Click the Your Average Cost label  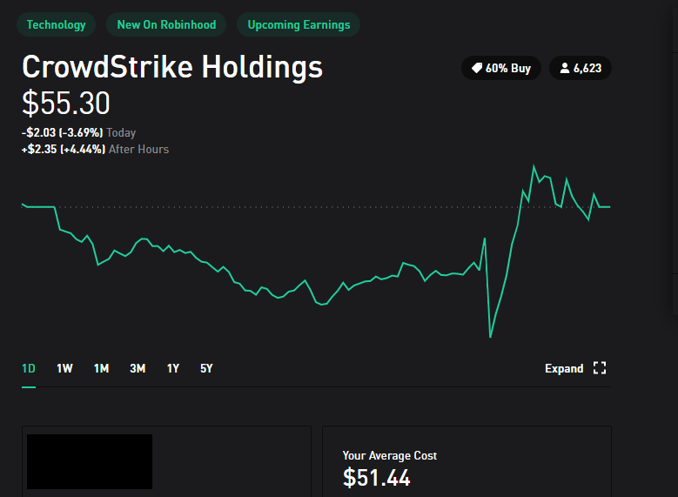click(390, 455)
